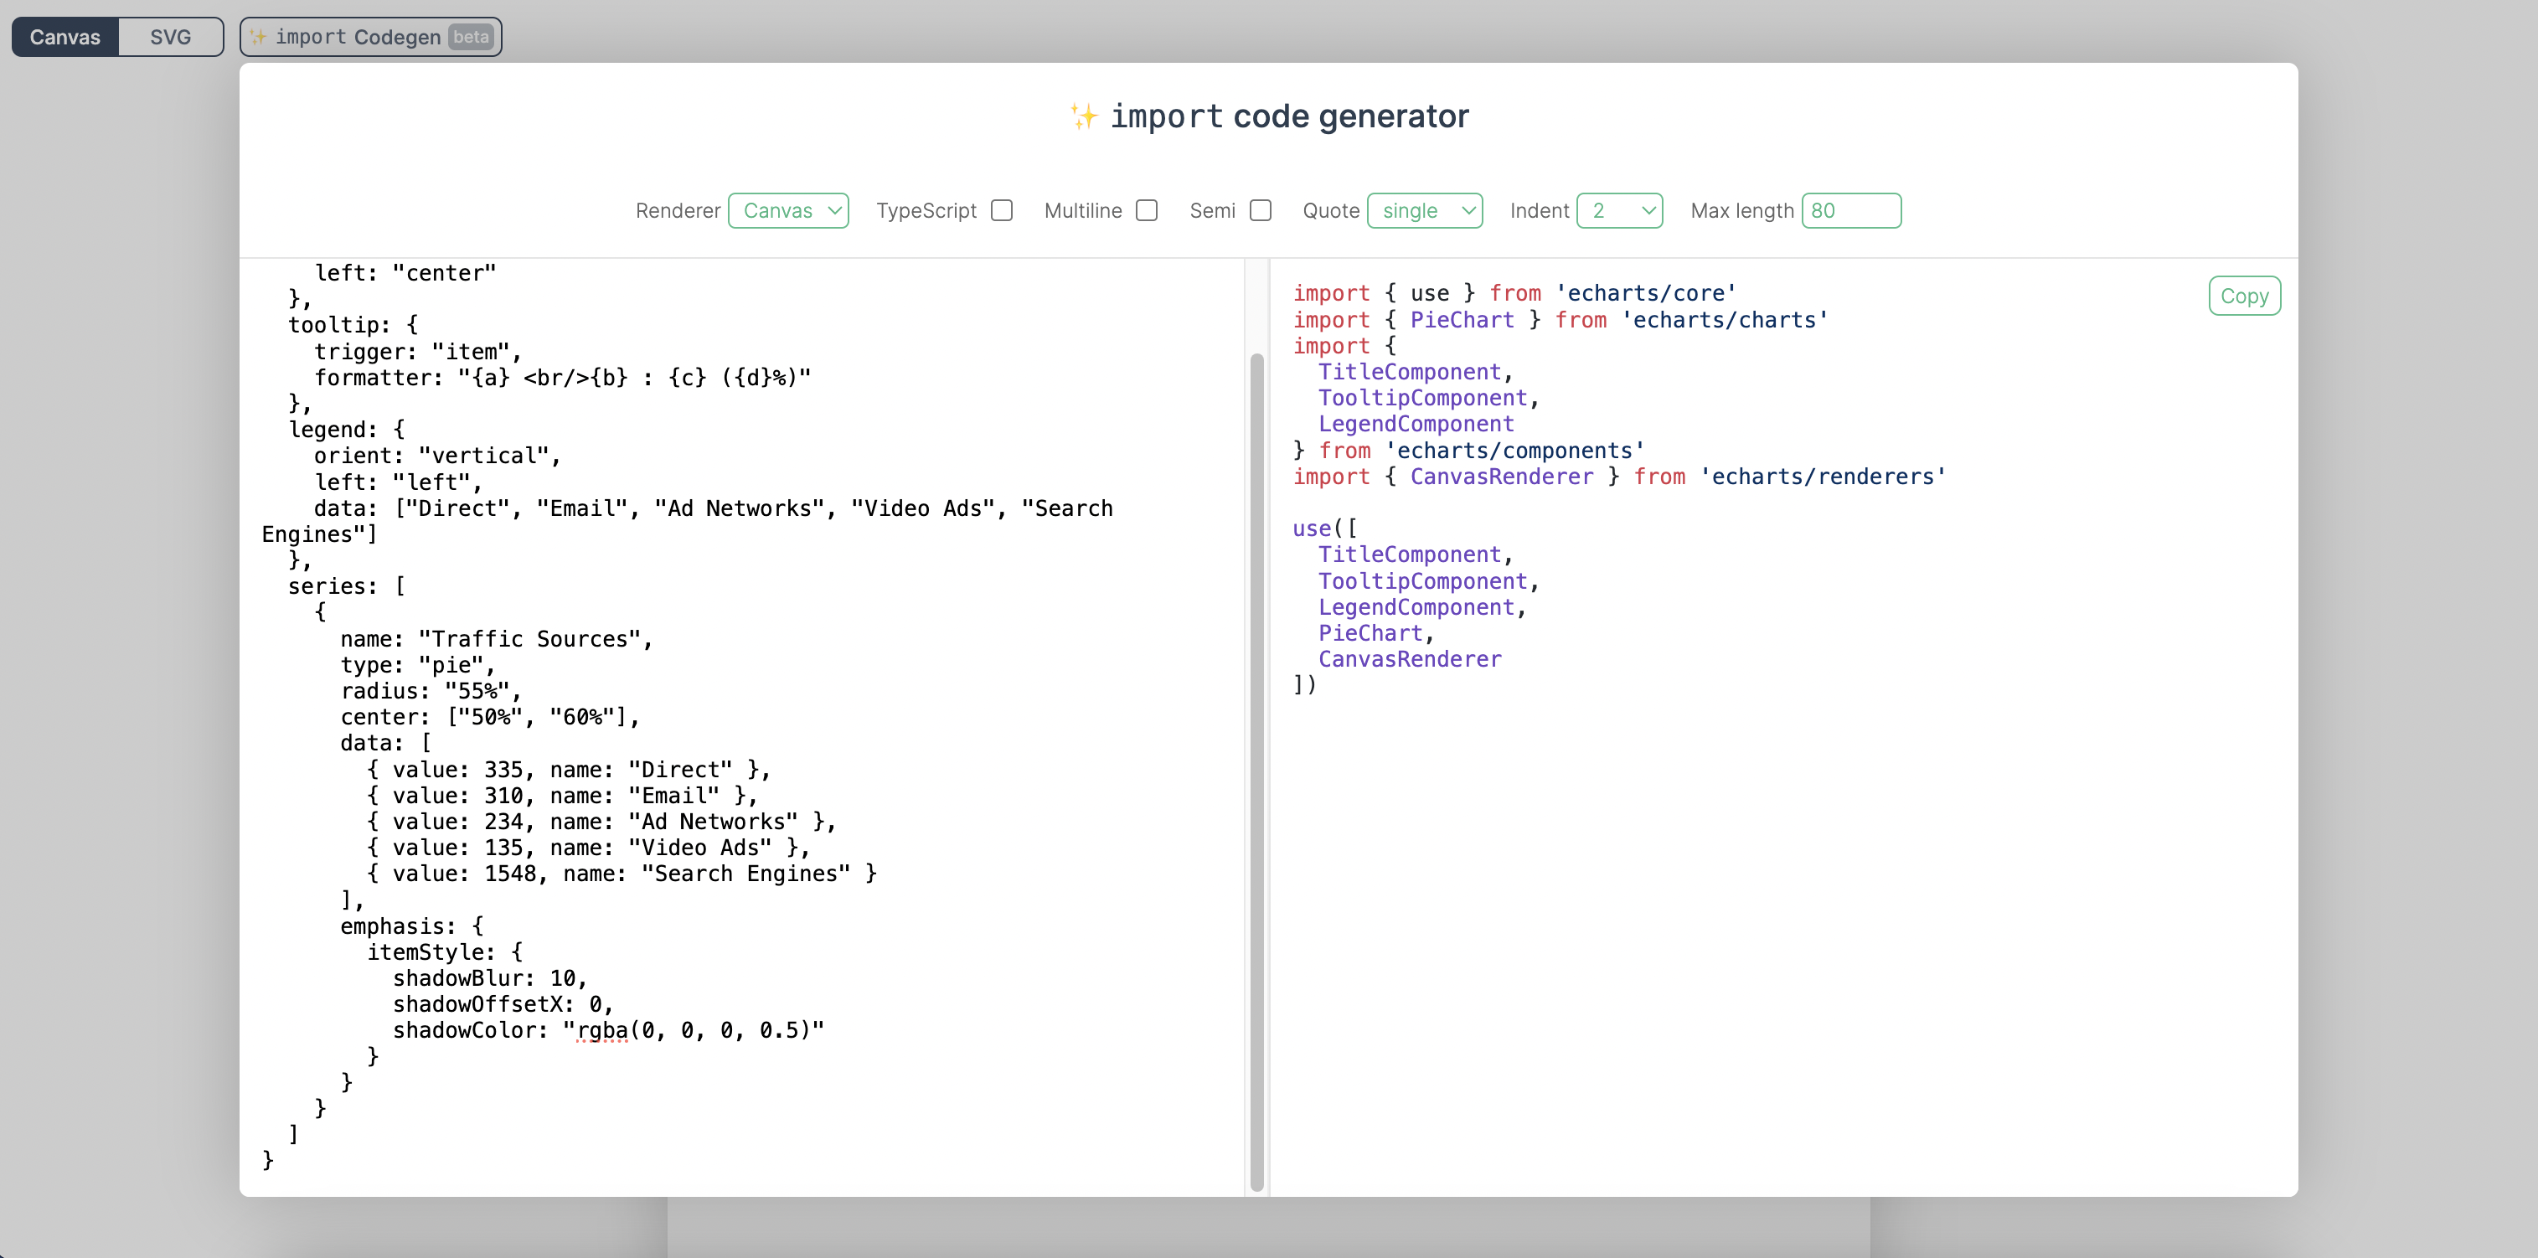Open the Indent dropdown set to 2
The image size is (2538, 1258).
[x=1619, y=211]
